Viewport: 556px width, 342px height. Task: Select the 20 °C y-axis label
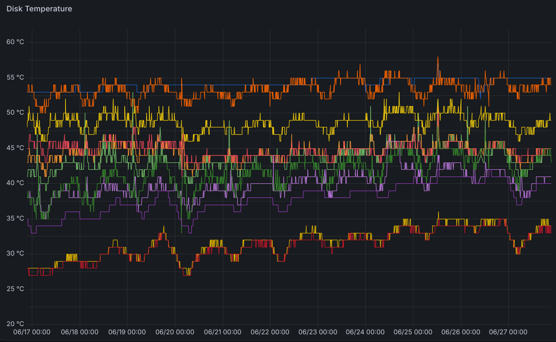point(15,324)
